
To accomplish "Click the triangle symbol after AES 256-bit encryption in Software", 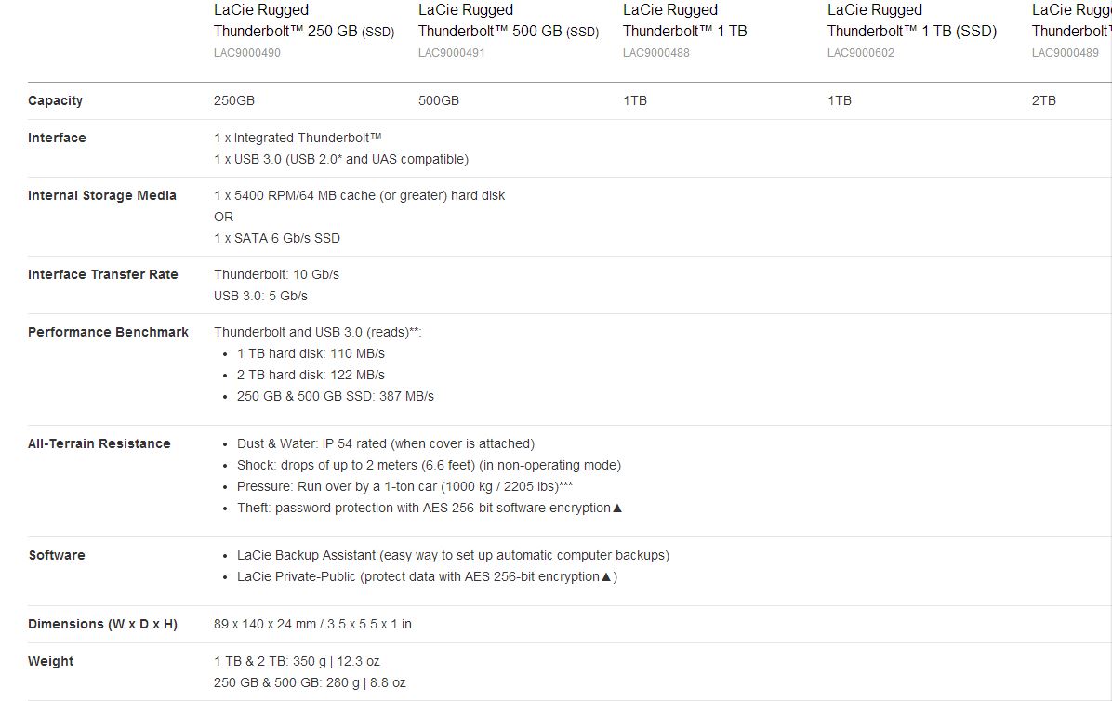I will (x=606, y=577).
